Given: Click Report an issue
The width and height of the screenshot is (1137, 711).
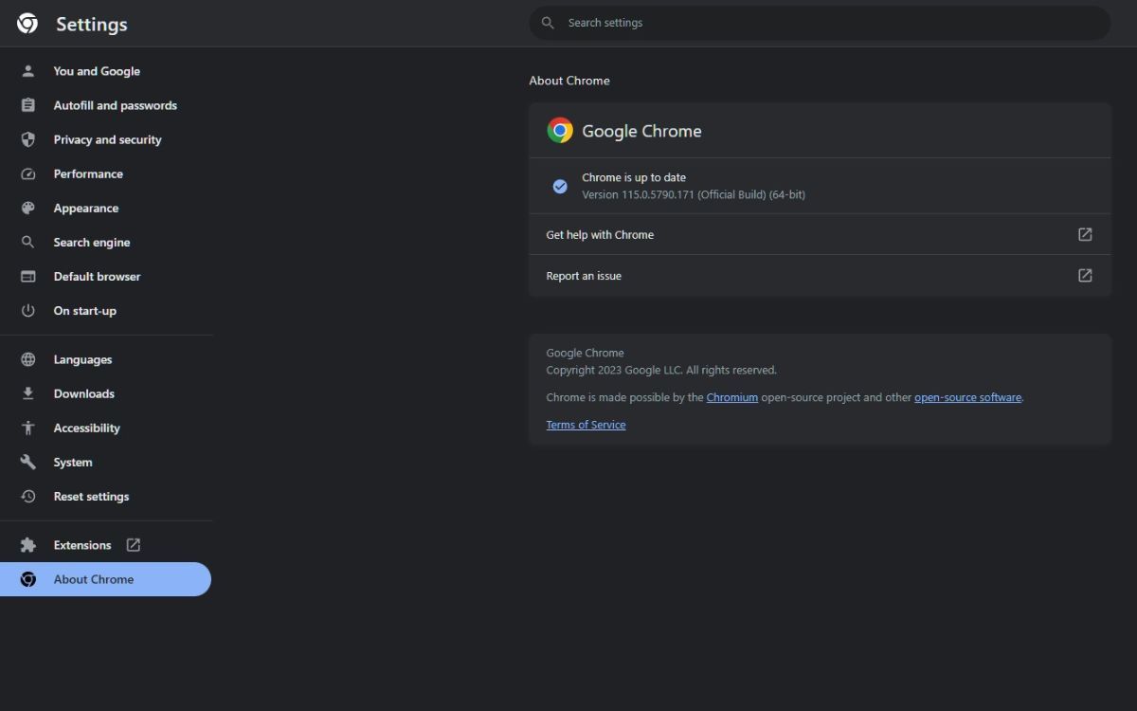Looking at the screenshot, I should click(x=583, y=276).
